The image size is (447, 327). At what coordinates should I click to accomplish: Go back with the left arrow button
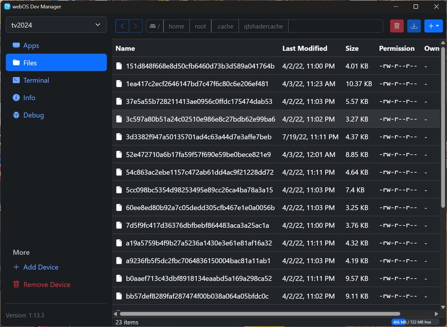pos(123,26)
